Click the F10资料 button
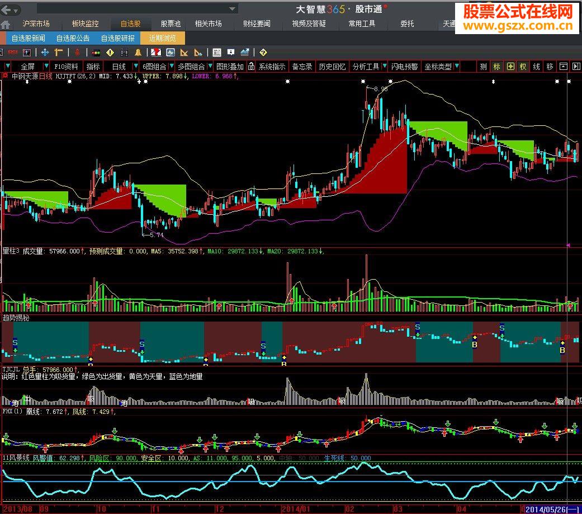The image size is (582, 514). coord(66,67)
